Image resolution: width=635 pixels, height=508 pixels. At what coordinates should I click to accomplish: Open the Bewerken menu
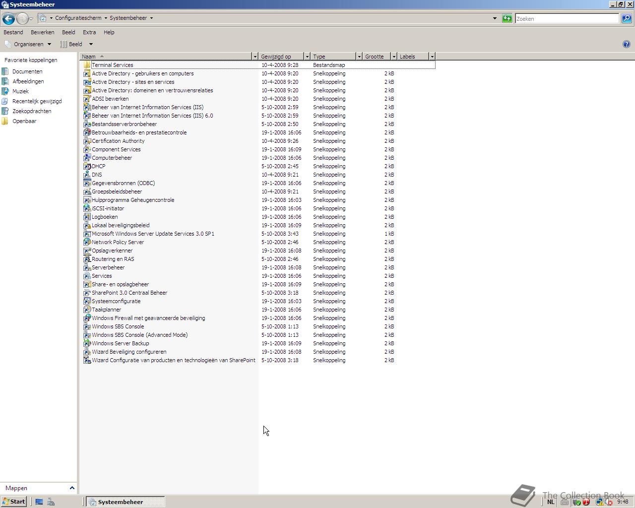tap(43, 32)
